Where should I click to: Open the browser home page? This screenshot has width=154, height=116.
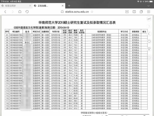coord(20,12)
